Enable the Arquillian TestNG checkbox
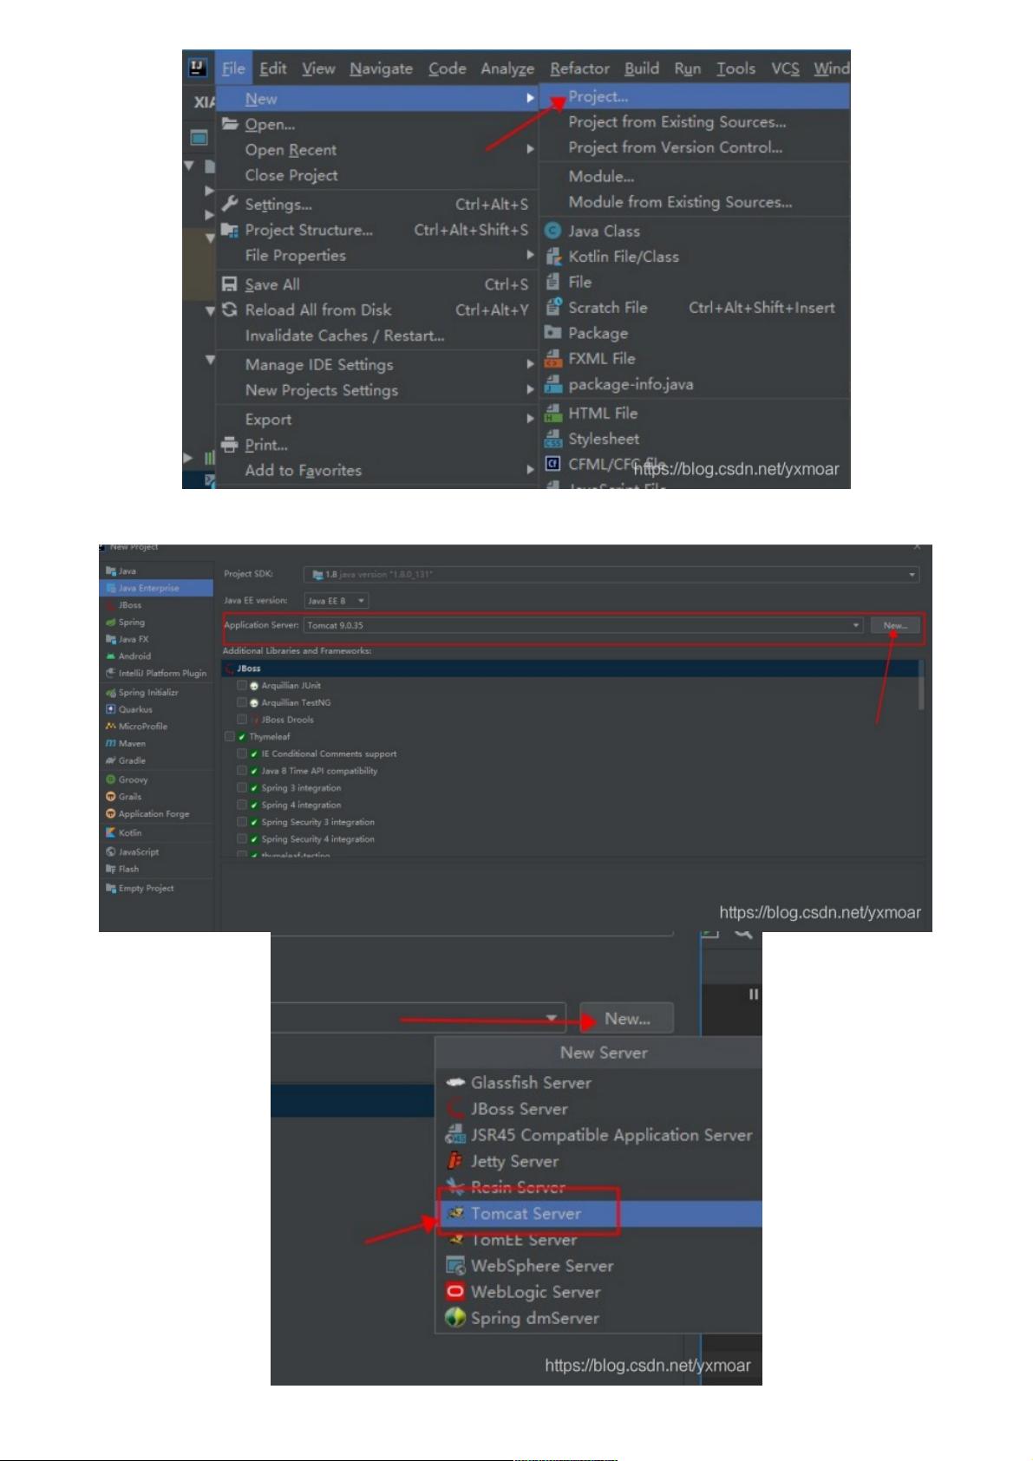 coord(242,702)
